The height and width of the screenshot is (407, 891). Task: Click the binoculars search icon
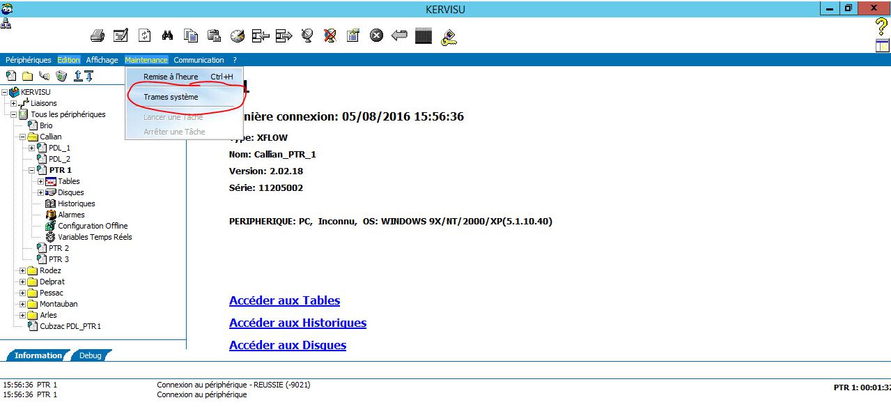(167, 36)
